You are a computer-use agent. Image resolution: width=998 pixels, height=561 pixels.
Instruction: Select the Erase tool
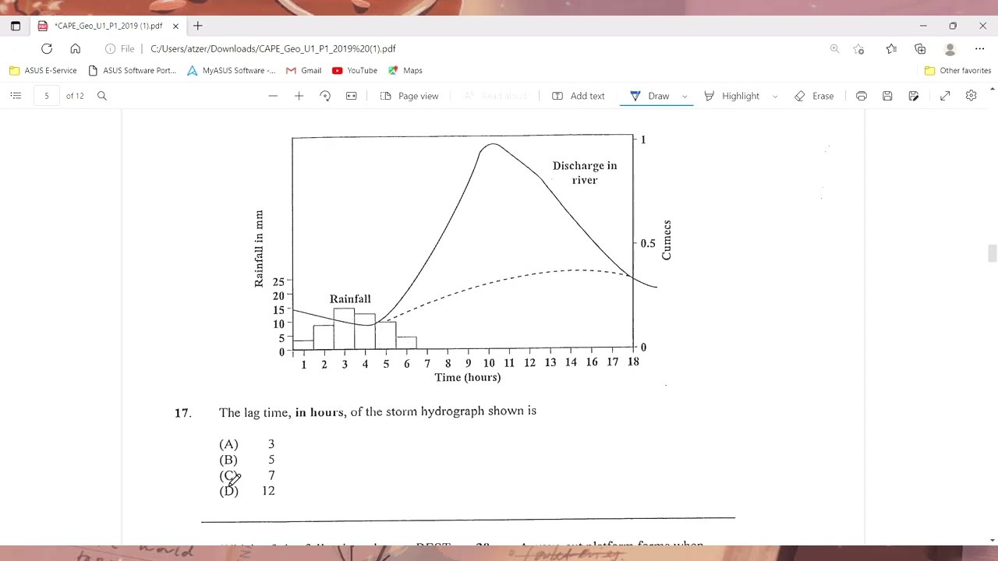(814, 96)
